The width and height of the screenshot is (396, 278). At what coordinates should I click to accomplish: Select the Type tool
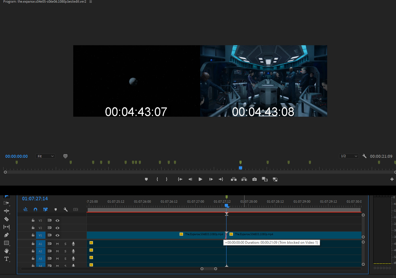point(6,259)
